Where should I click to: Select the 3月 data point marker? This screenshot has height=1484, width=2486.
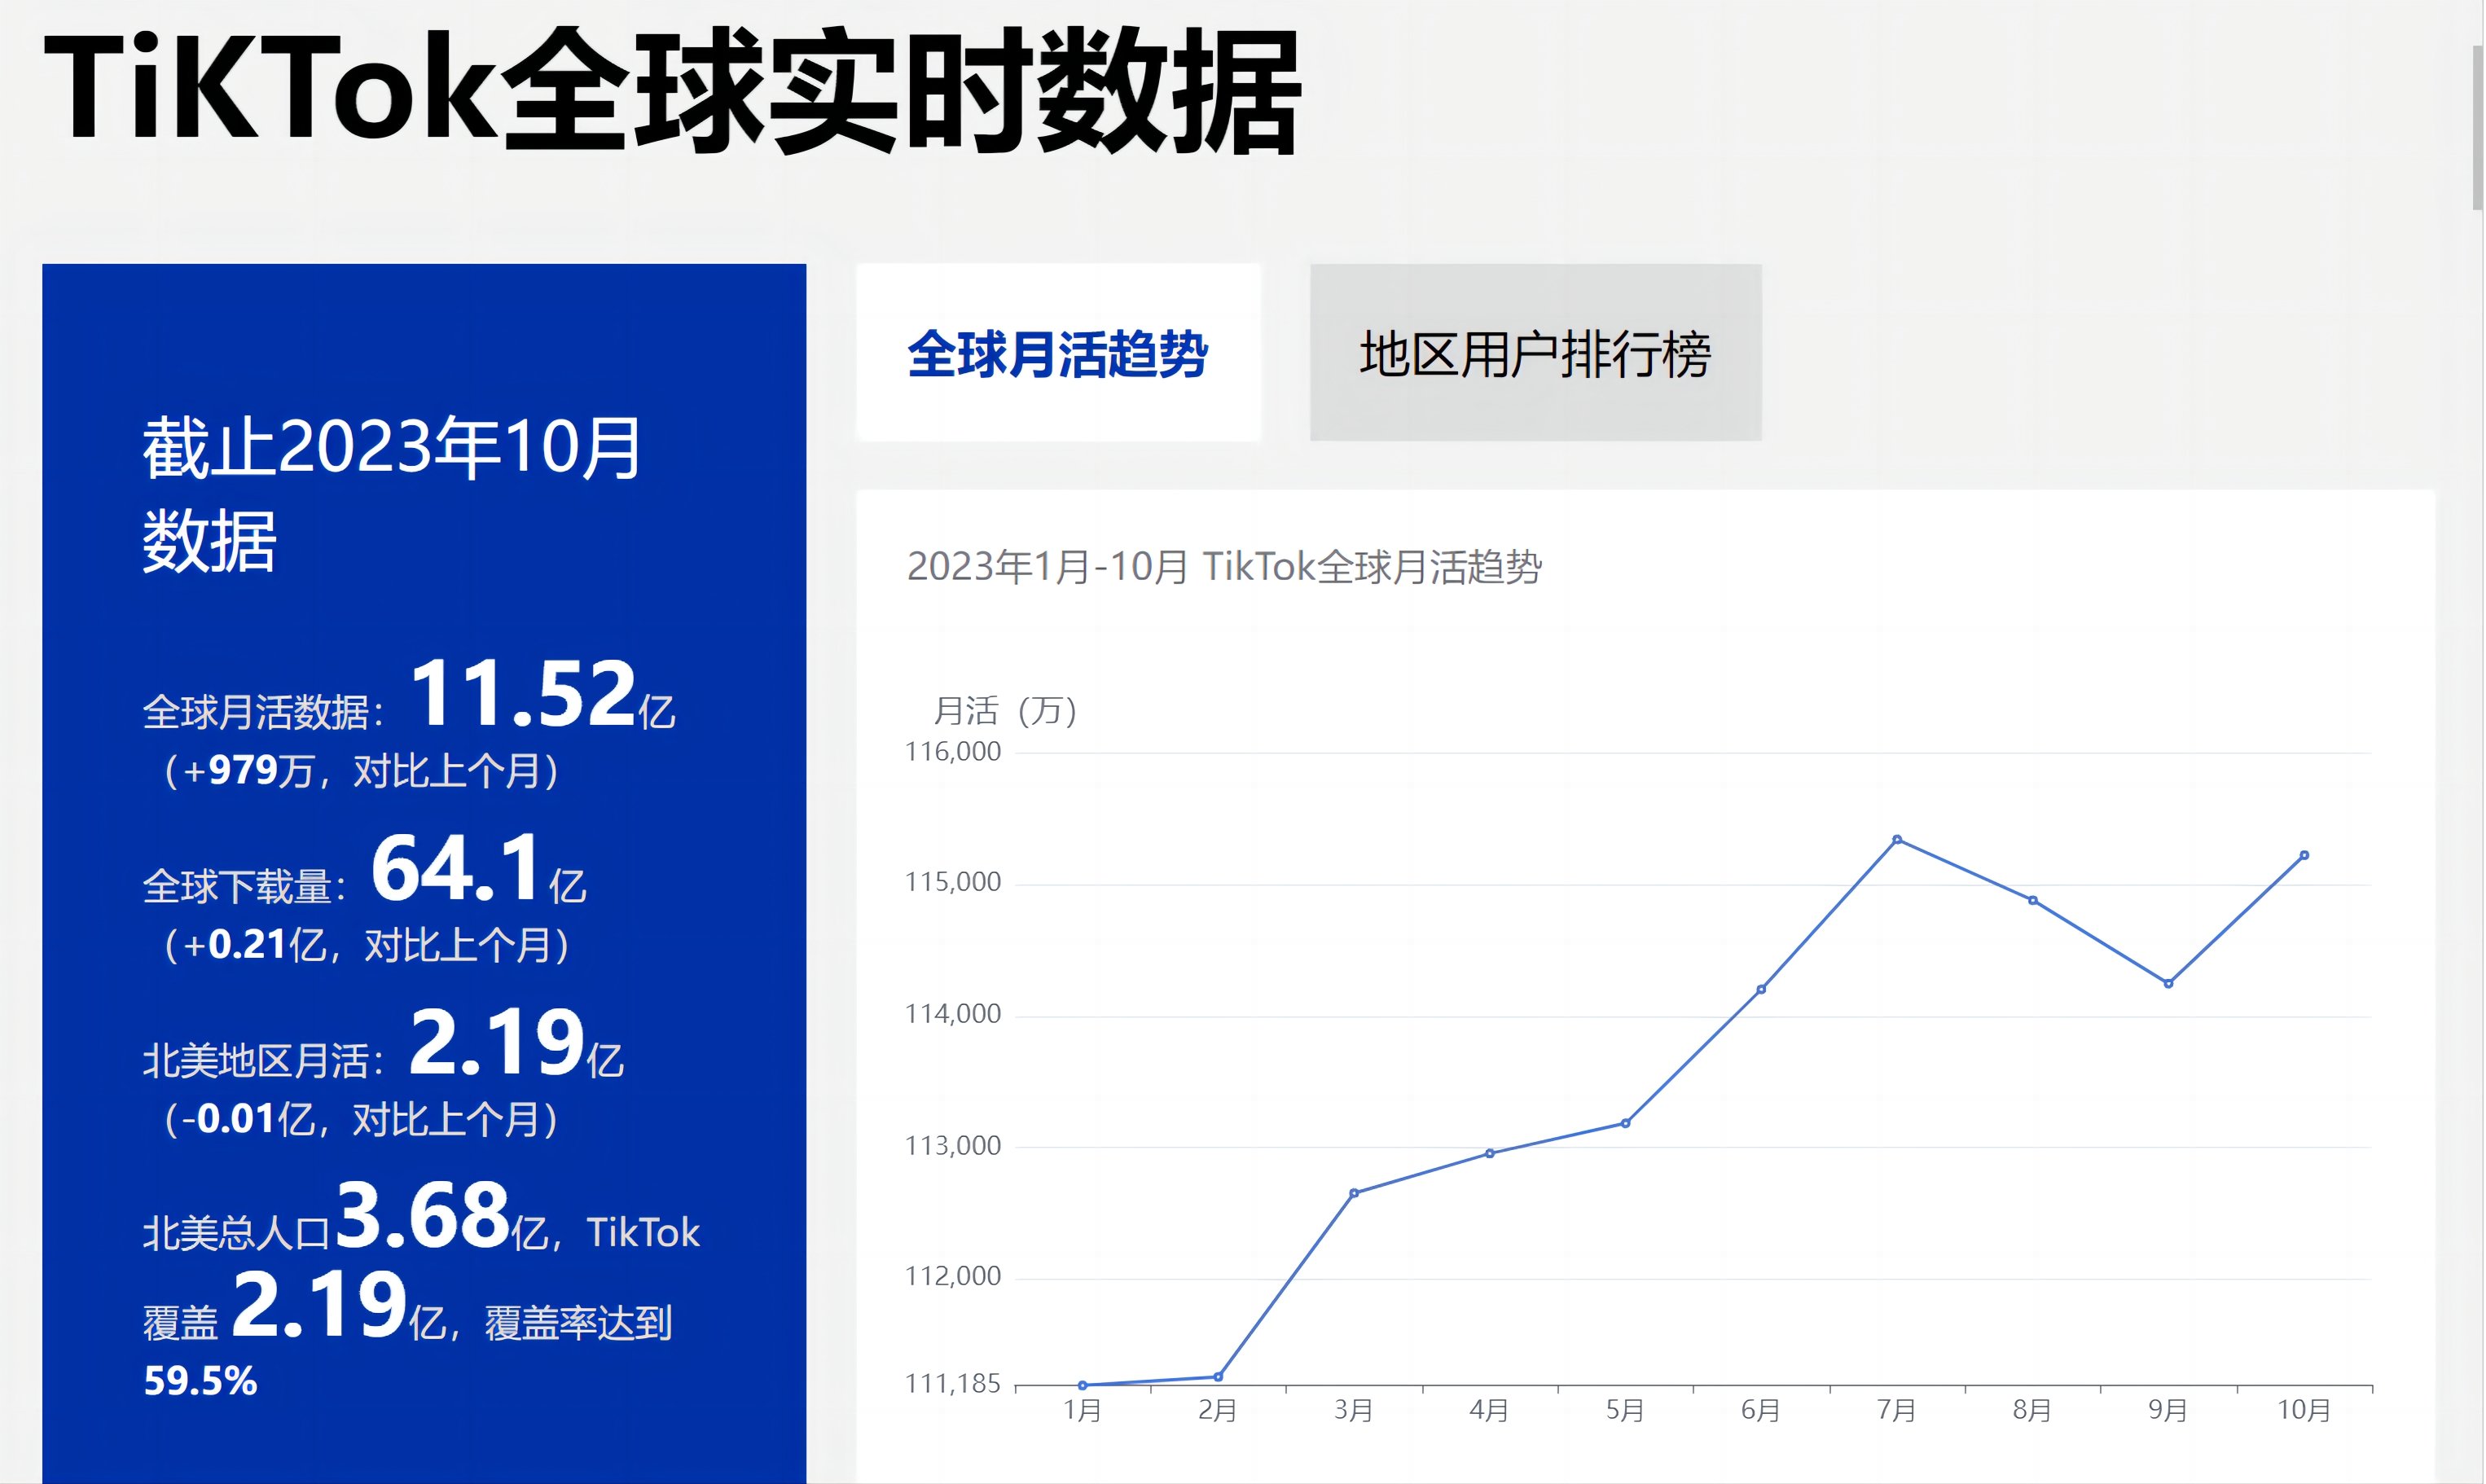(1354, 1193)
